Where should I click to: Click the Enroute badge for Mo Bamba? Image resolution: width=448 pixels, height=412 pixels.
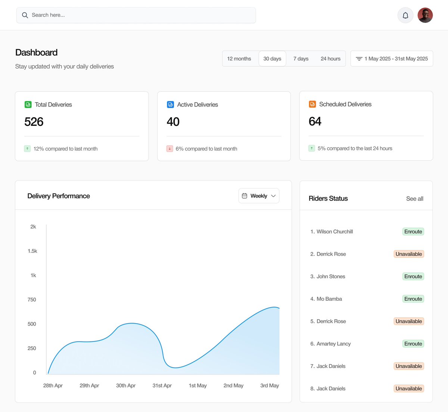click(x=413, y=299)
